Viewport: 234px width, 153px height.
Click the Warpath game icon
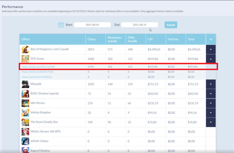pyautogui.click(x=25, y=84)
